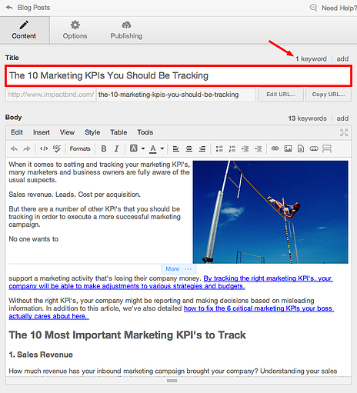
Task: Expand the background color dropdown arrow
Action: (x=143, y=148)
